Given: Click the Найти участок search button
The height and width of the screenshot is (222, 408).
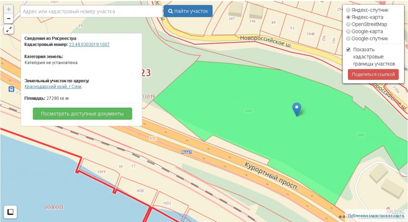Looking at the screenshot, I should (x=188, y=11).
